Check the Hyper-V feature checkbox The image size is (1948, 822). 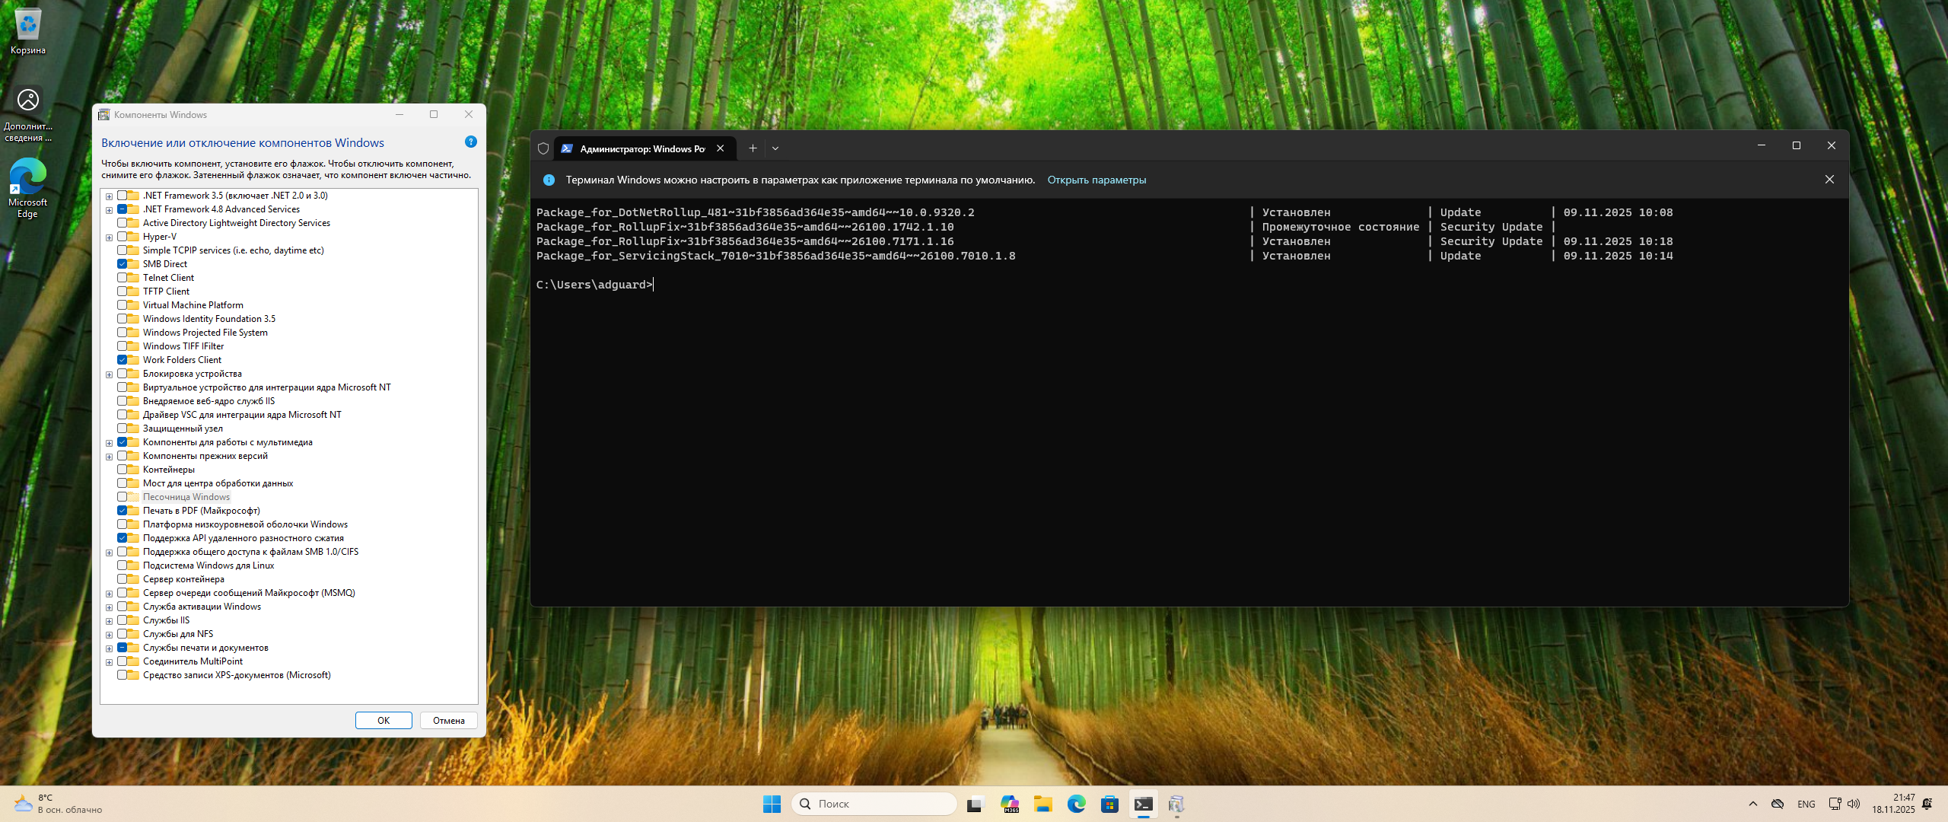pos(123,237)
